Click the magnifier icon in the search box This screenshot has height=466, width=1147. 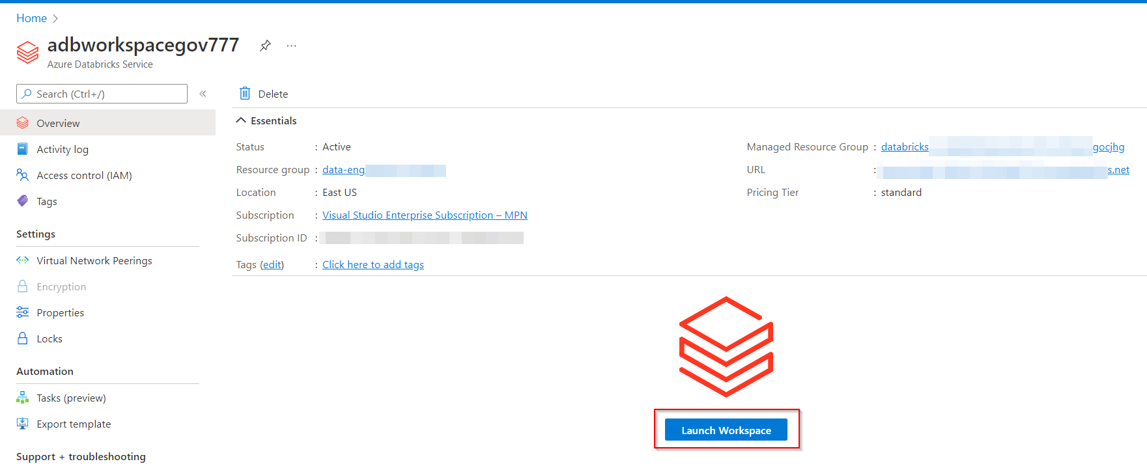pos(27,94)
